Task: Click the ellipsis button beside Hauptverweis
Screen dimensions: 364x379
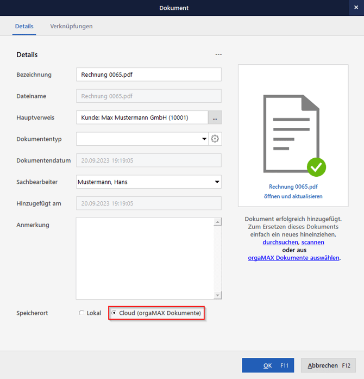Action: pos(215,117)
